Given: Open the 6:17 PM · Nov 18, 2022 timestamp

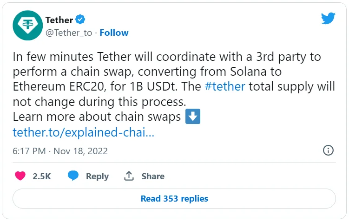Looking at the screenshot, I should point(60,151).
